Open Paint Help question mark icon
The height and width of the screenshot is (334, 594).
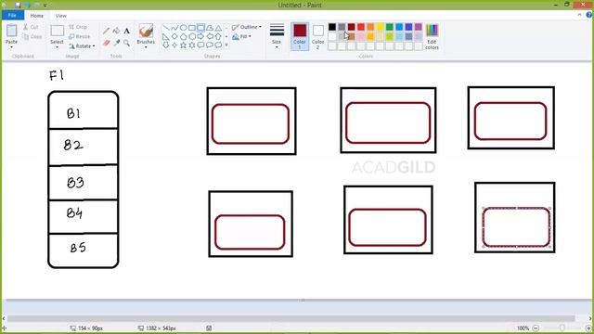coord(589,15)
